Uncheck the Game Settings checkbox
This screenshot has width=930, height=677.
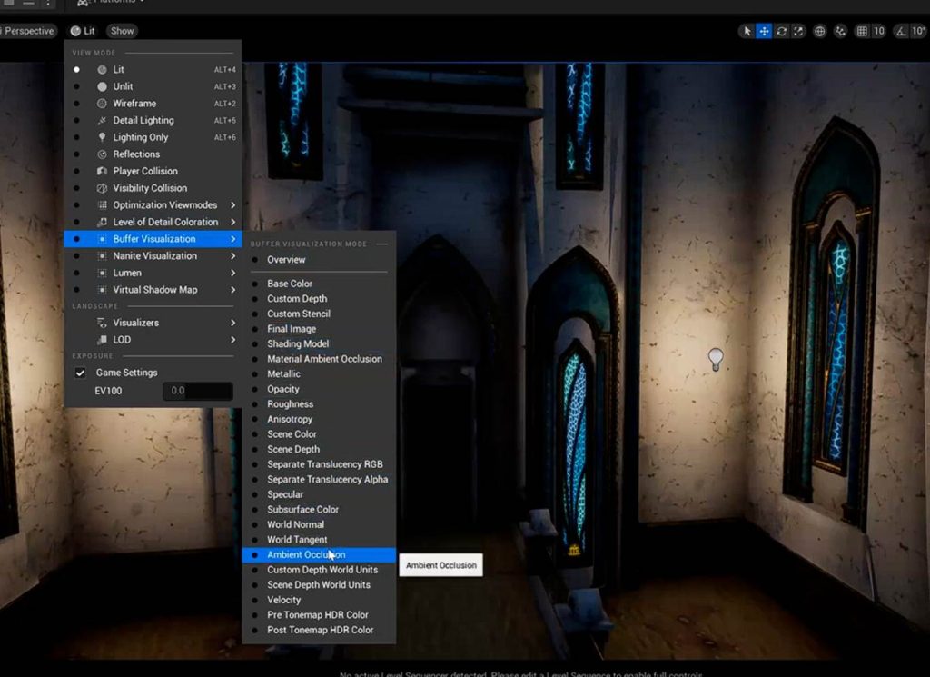[80, 373]
